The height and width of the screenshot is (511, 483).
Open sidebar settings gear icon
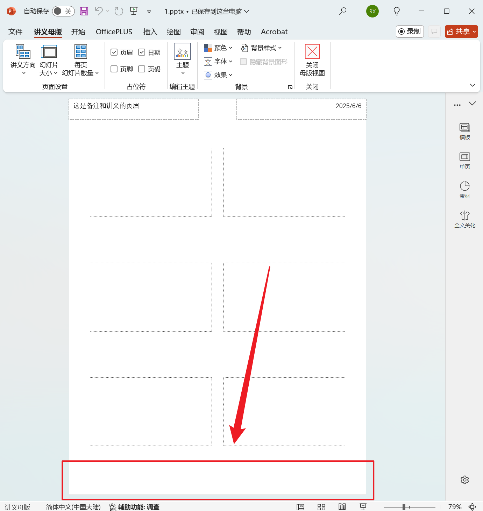click(464, 480)
